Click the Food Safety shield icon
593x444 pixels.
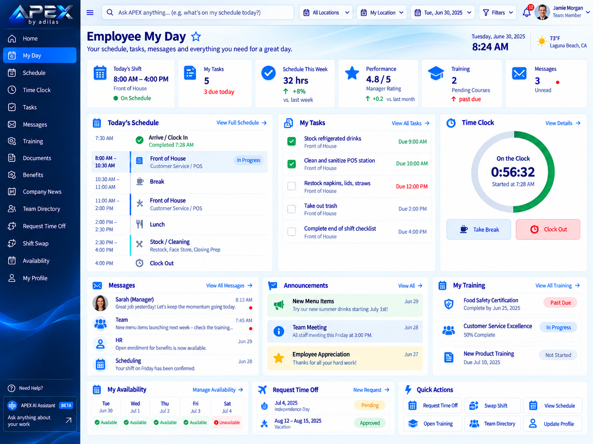click(x=449, y=304)
